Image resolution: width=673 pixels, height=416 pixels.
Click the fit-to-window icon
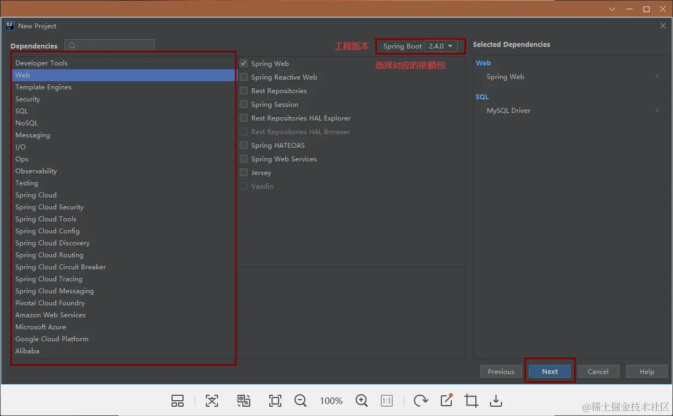point(275,401)
